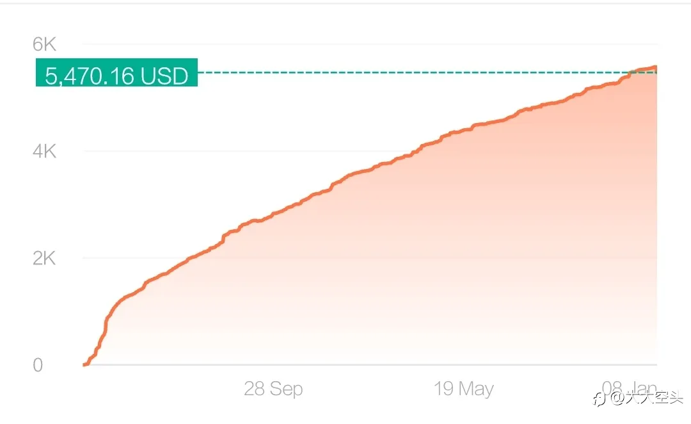
Task: Select the 28 Sep date on the x-axis
Action: coord(273,389)
